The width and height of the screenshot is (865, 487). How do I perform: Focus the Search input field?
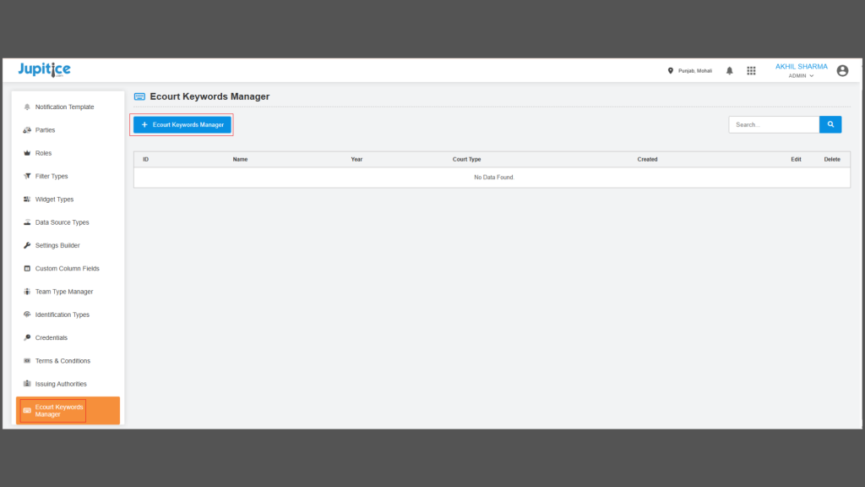pos(774,124)
